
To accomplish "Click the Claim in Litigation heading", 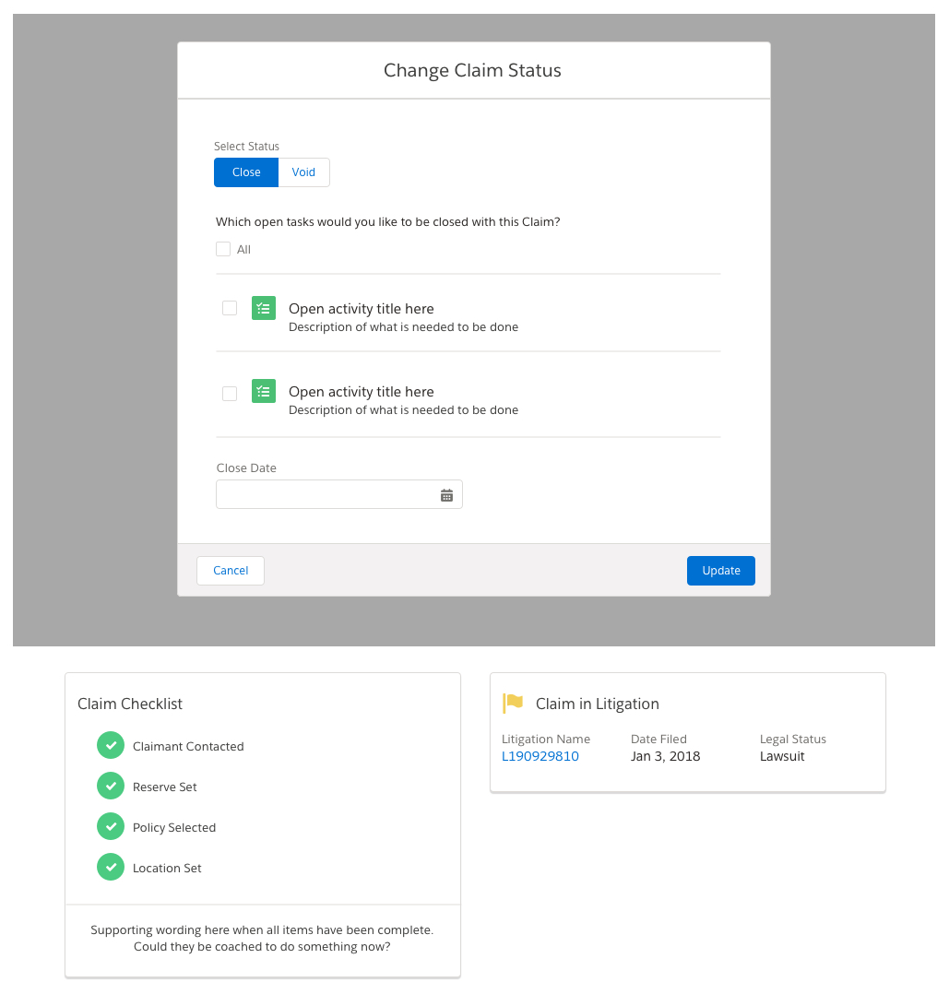I will tap(598, 704).
